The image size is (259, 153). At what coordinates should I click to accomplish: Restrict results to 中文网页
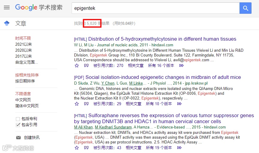23,100
